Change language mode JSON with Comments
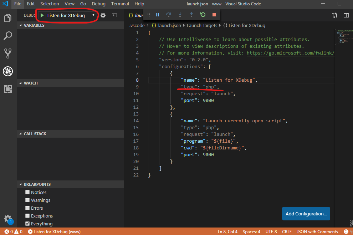This screenshot has width=353, height=235. [x=317, y=232]
